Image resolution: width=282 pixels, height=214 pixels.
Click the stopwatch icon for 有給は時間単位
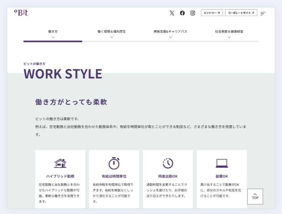tap(114, 163)
